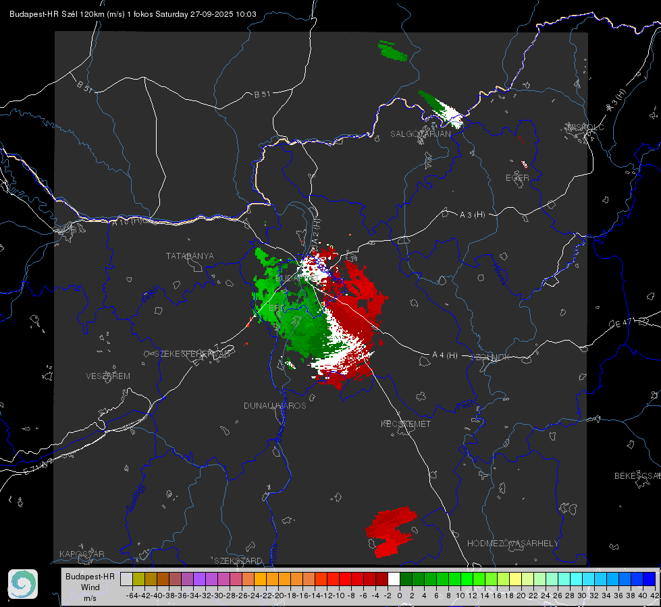This screenshot has width=661, height=607.
Task: Select the white zero-velocity swatch in the wind legend
Action: point(394,579)
